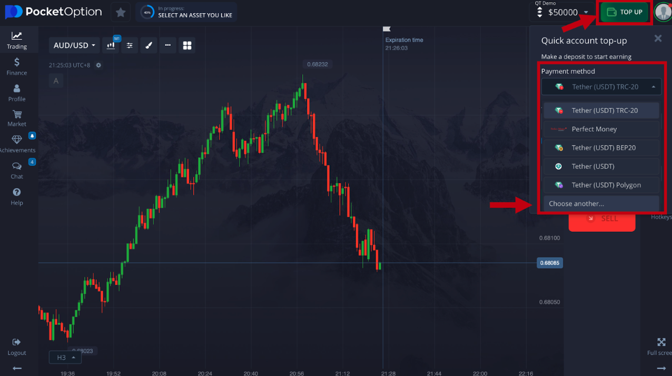Click Chat badge showing 4
The height and width of the screenshot is (376, 672).
coord(32,162)
